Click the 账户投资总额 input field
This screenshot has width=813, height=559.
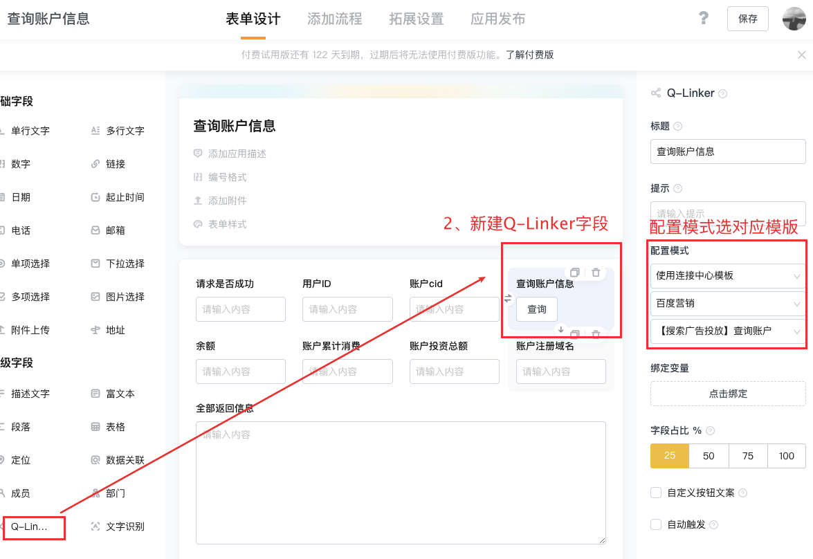tap(454, 372)
